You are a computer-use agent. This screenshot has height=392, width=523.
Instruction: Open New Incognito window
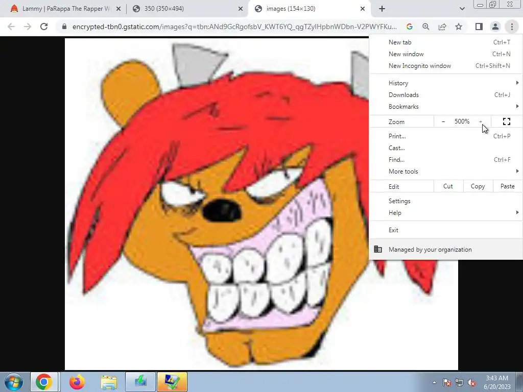(445, 66)
